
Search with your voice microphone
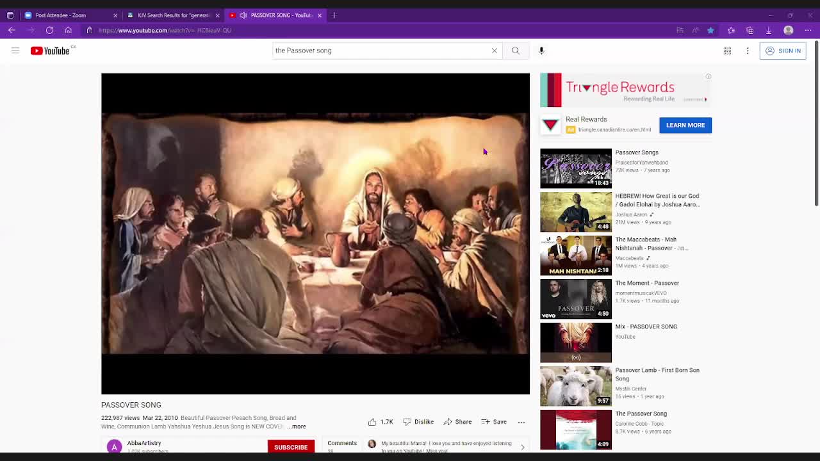541,51
